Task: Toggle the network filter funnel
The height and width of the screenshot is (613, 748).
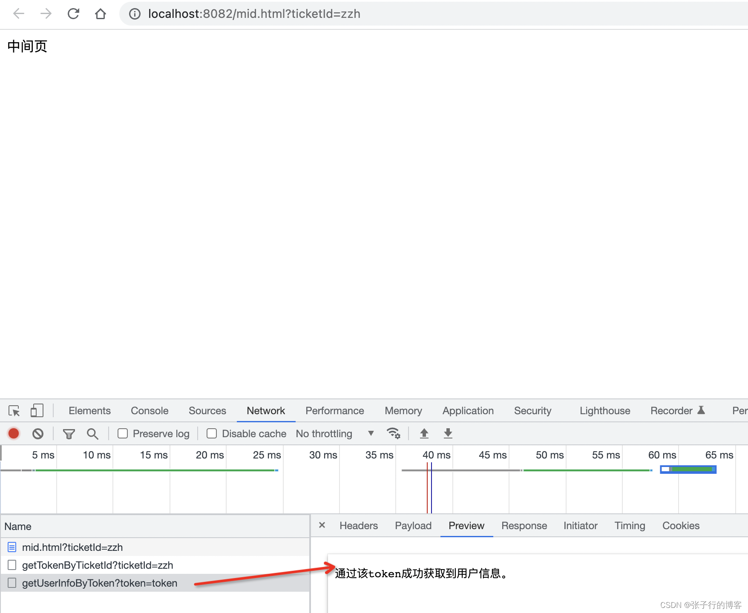Action: (69, 434)
